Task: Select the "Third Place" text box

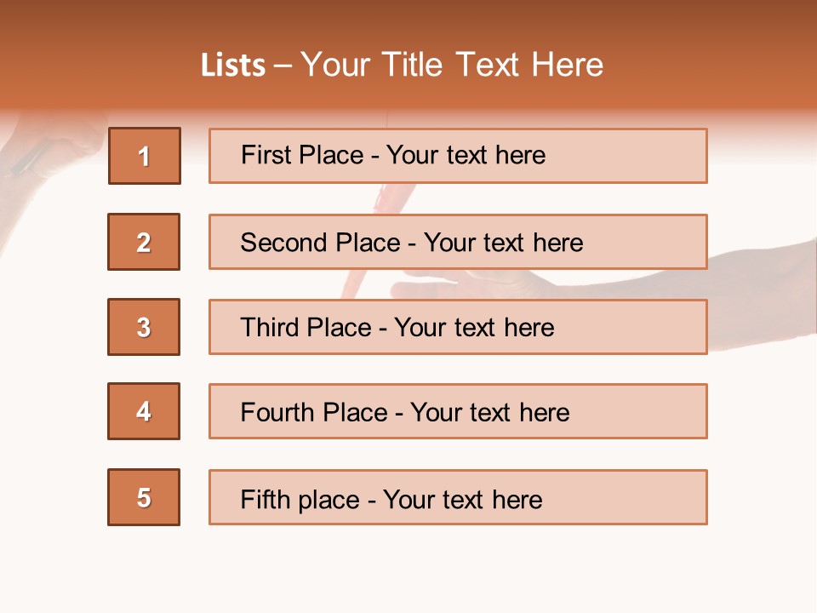Action: click(458, 327)
